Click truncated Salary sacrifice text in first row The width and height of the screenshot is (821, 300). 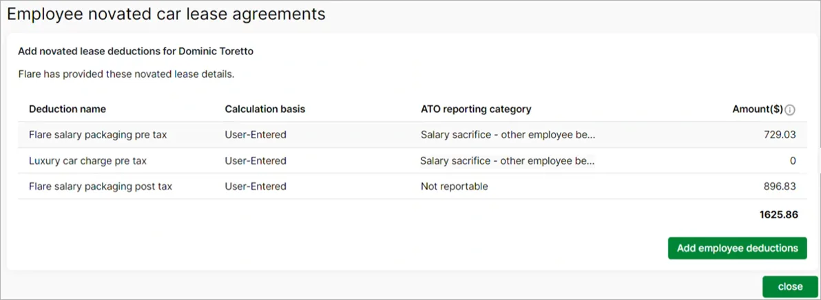tap(508, 135)
